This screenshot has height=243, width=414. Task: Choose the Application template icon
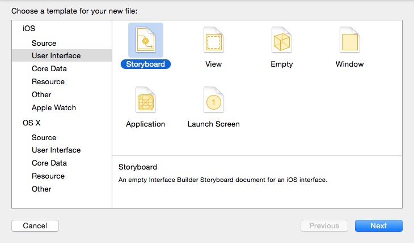(x=146, y=101)
